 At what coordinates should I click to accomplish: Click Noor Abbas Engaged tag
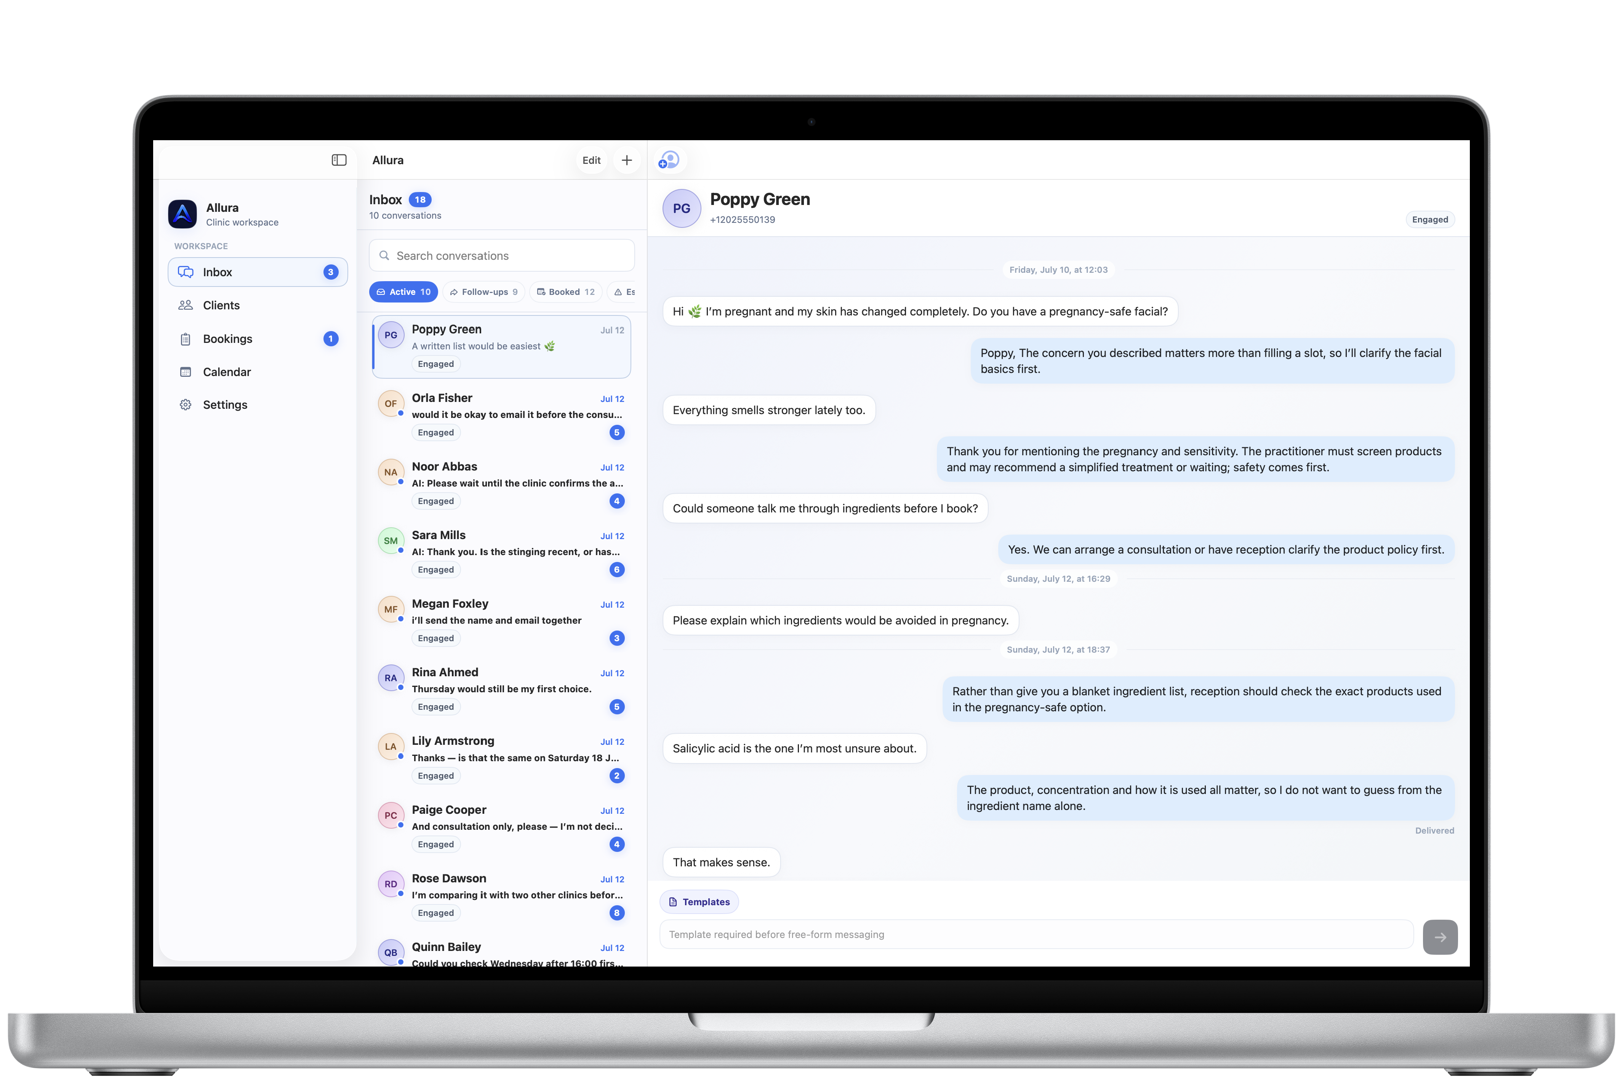[x=435, y=501]
